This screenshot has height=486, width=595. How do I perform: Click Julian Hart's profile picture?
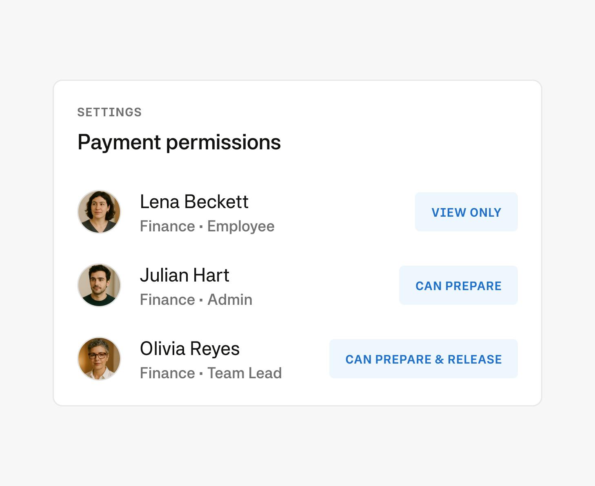(x=99, y=285)
